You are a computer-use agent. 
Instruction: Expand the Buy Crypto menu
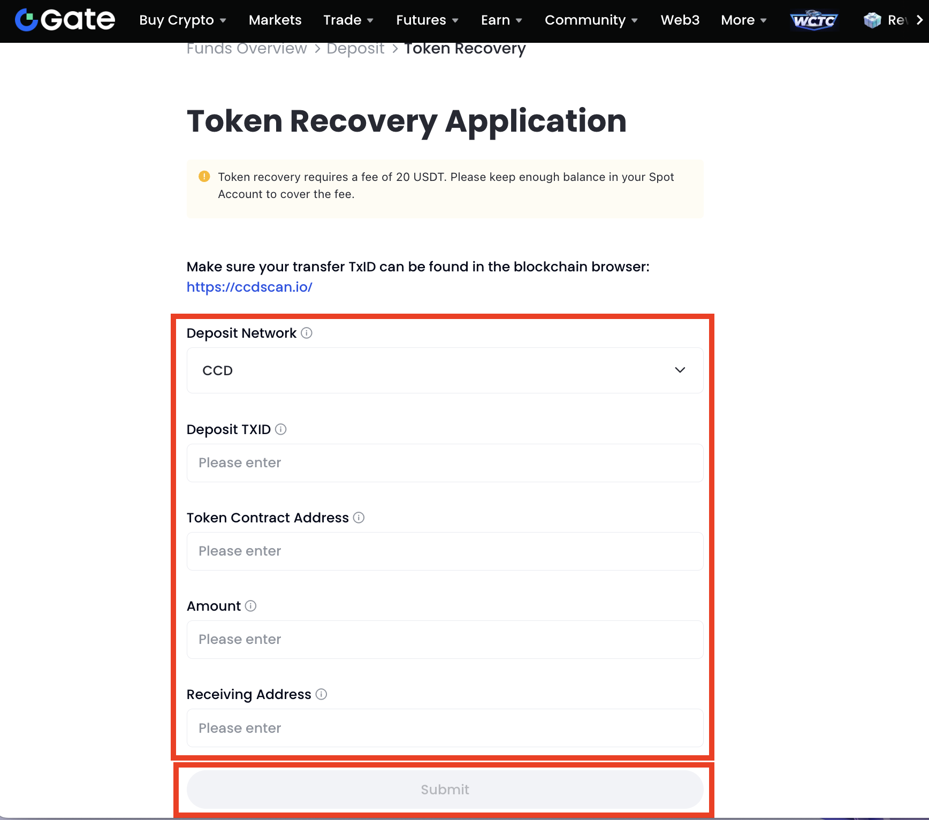click(182, 20)
